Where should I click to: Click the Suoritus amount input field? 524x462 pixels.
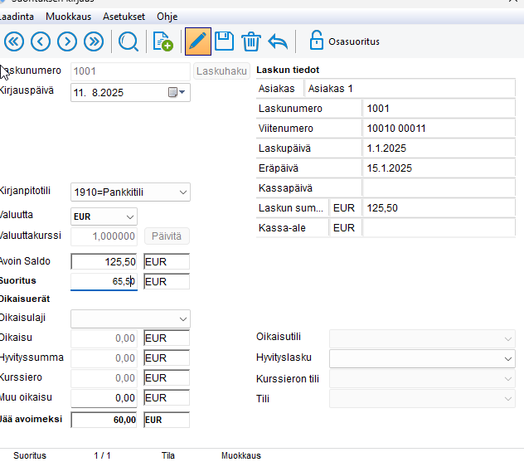[104, 282]
